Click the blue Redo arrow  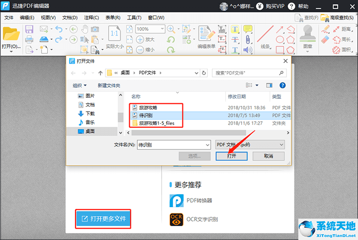(59, 39)
